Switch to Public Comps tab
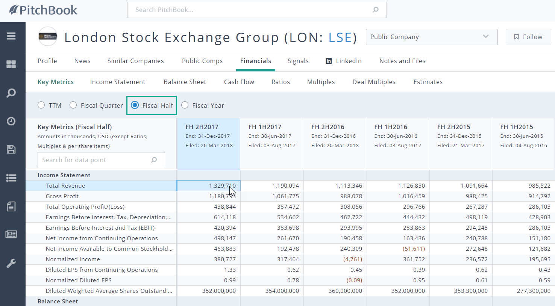Image resolution: width=555 pixels, height=306 pixels. click(202, 61)
